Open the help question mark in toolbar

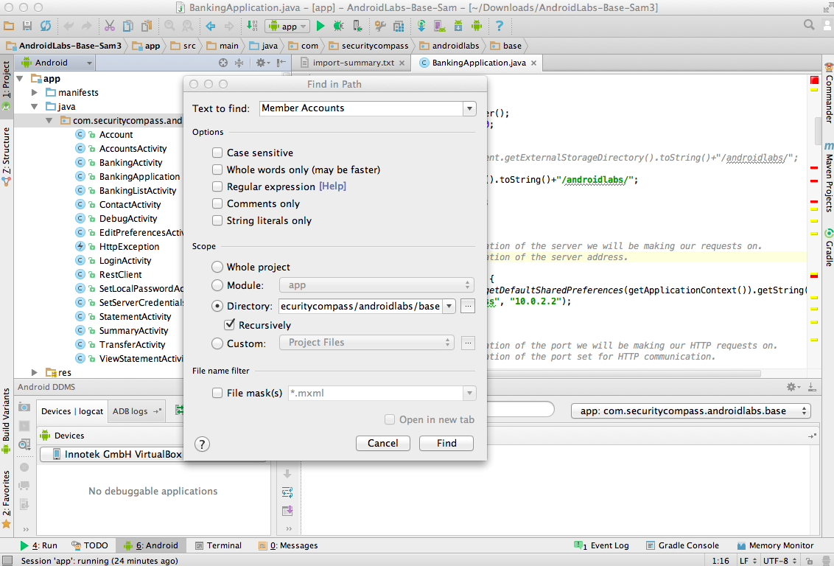click(x=499, y=26)
